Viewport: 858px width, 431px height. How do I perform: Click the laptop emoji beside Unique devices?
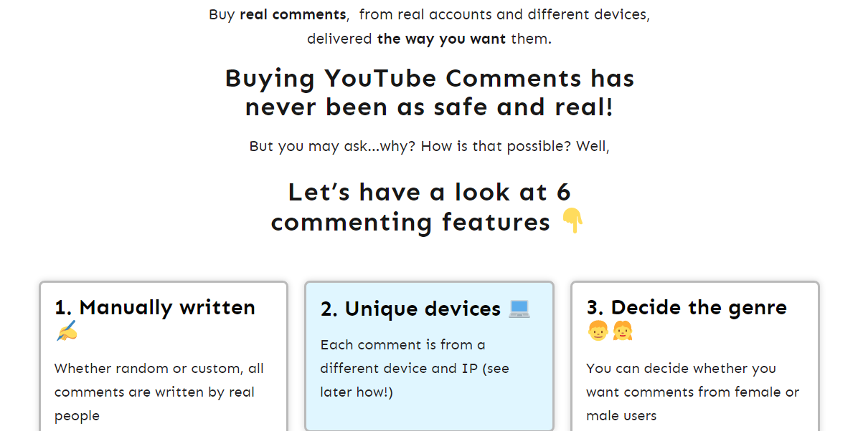[519, 308]
